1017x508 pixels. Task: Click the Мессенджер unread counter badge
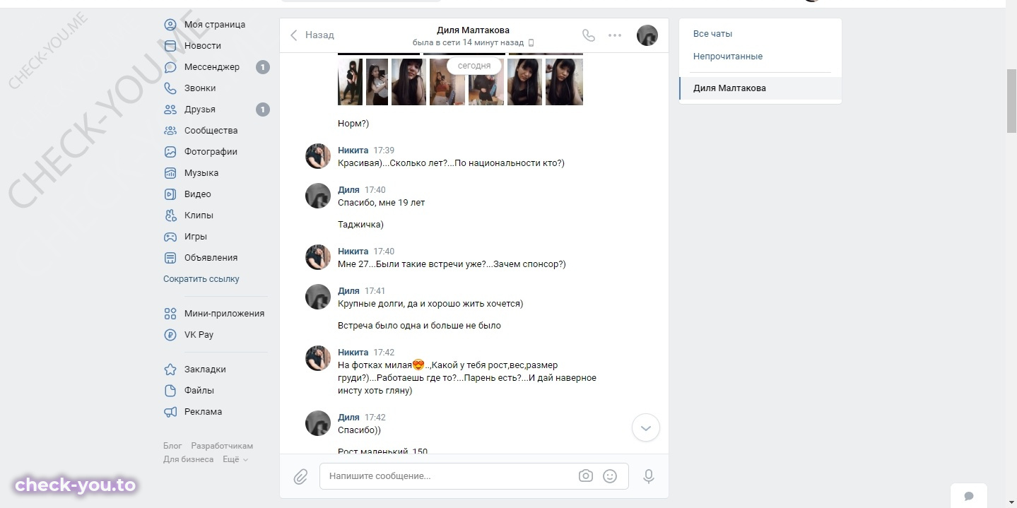pos(263,68)
